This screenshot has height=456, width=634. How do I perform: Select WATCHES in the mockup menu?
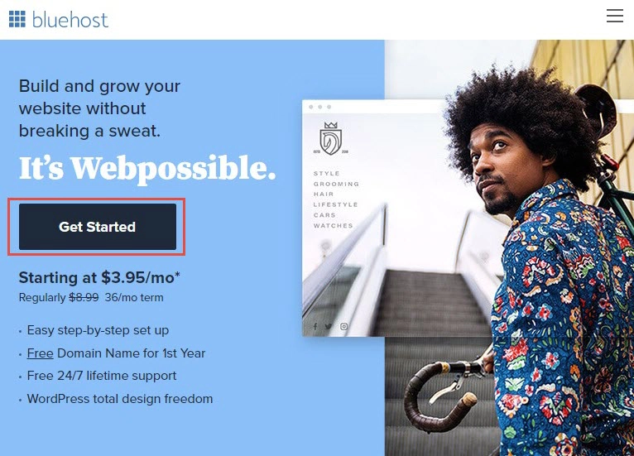click(334, 226)
